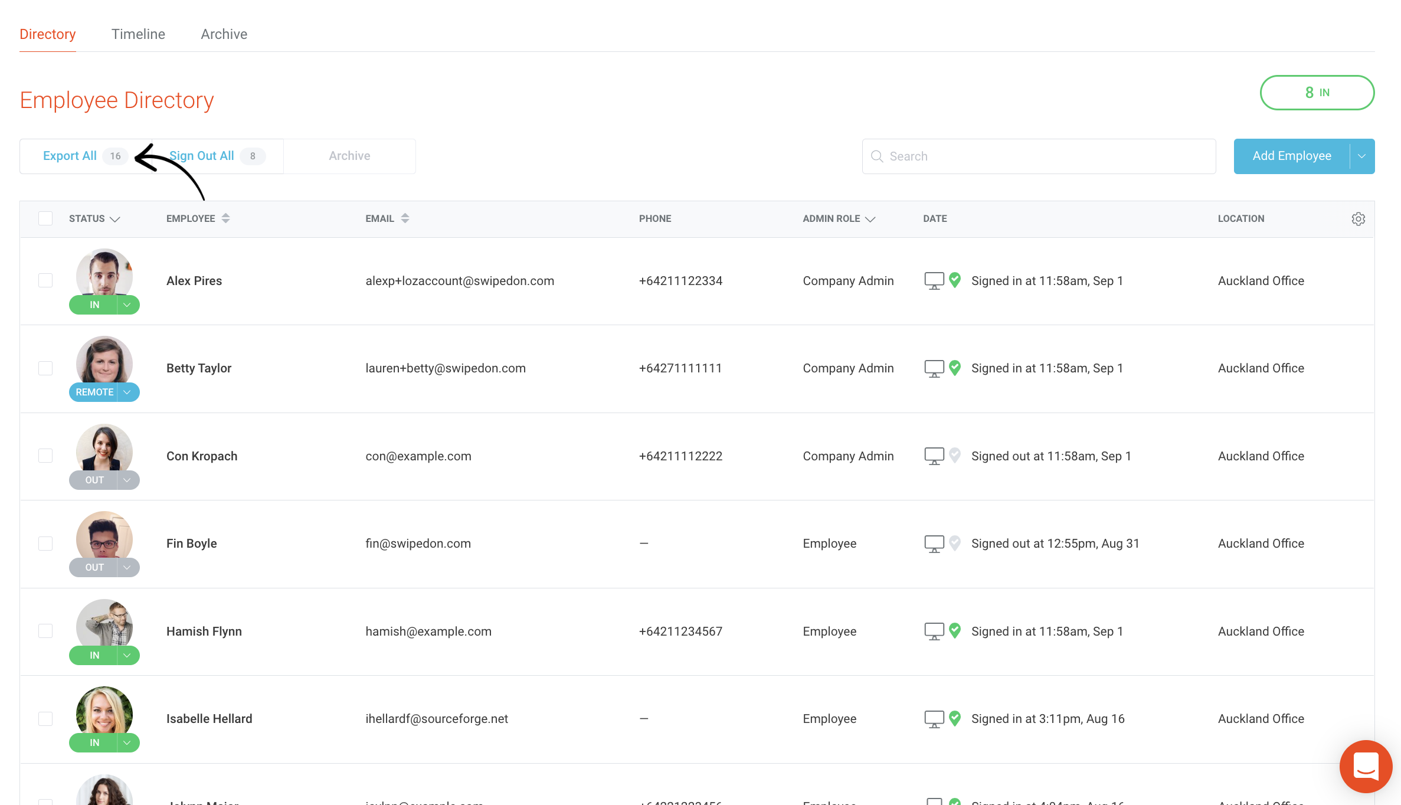The height and width of the screenshot is (805, 1401).
Task: Toggle Con Kropach's OUT status badge
Action: tap(94, 480)
